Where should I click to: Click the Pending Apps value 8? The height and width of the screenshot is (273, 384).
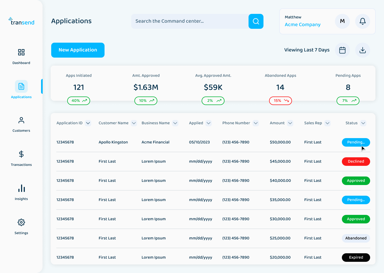tap(348, 87)
